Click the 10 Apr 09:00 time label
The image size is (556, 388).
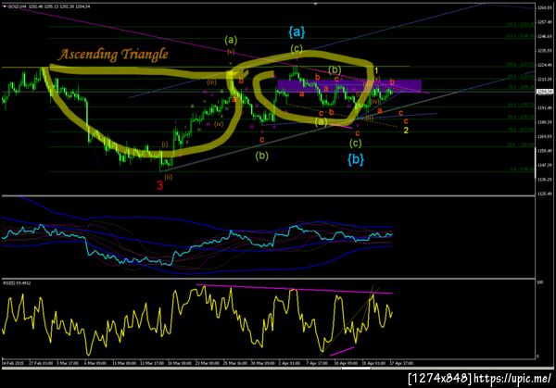click(346, 363)
